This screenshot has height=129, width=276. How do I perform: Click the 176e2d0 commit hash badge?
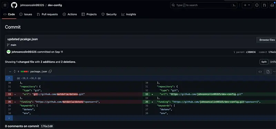(47, 126)
